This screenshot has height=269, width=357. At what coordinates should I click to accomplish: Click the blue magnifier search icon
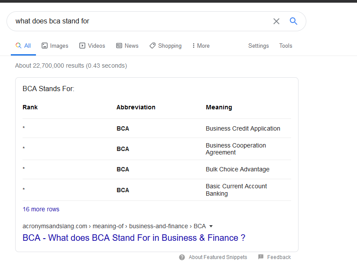pos(294,21)
